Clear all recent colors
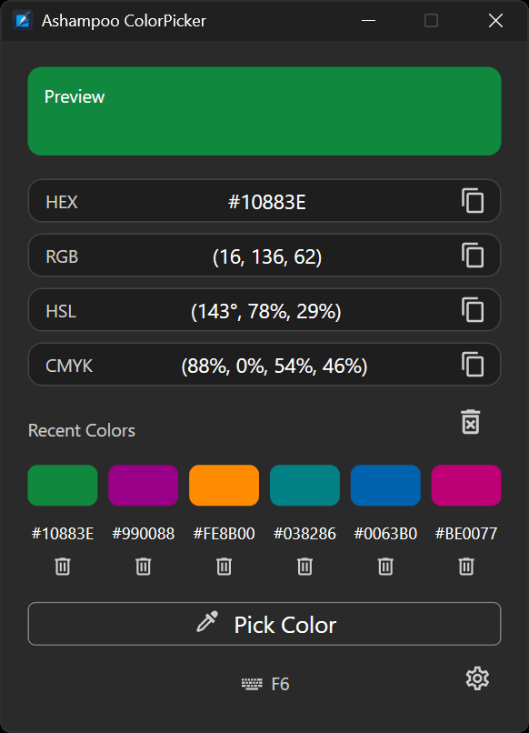The height and width of the screenshot is (733, 529). click(471, 422)
